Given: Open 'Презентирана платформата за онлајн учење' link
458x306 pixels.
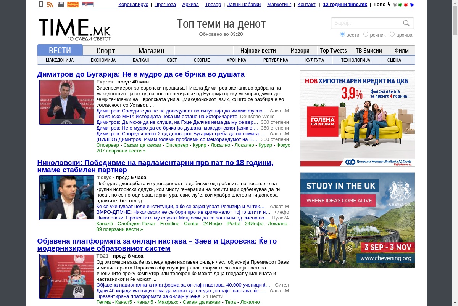Looking at the screenshot, I should tap(148, 296).
